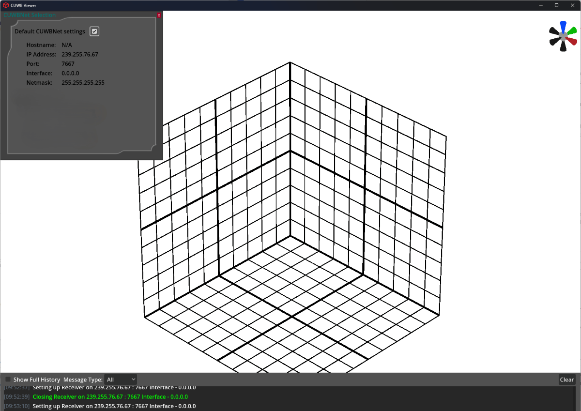This screenshot has height=411, width=581.
Task: Click the CUWB Viewer logo in the title bar
Action: click(x=5, y=5)
